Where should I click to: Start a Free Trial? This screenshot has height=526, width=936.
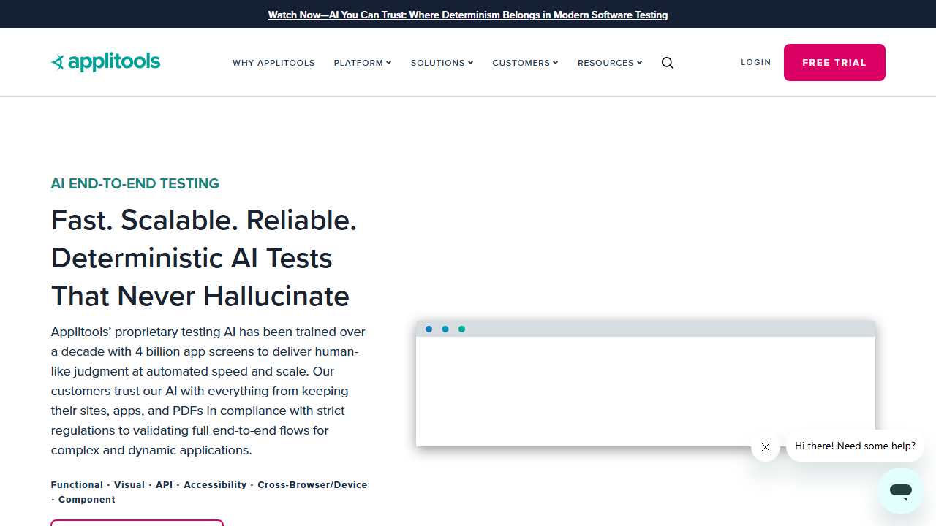(x=834, y=62)
